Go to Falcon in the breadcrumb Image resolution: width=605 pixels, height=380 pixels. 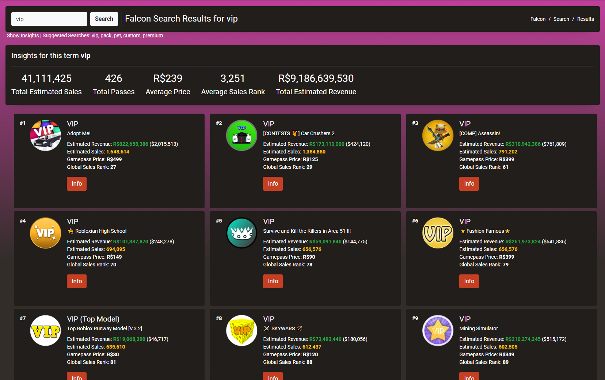coord(538,19)
